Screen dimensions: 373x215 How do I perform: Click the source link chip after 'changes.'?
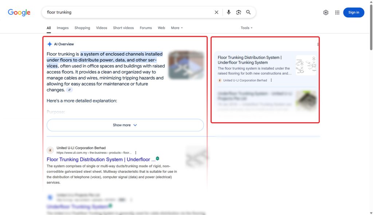69,90
